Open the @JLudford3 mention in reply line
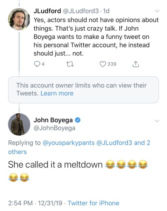This screenshot has height=211, width=167. coord(114,143)
